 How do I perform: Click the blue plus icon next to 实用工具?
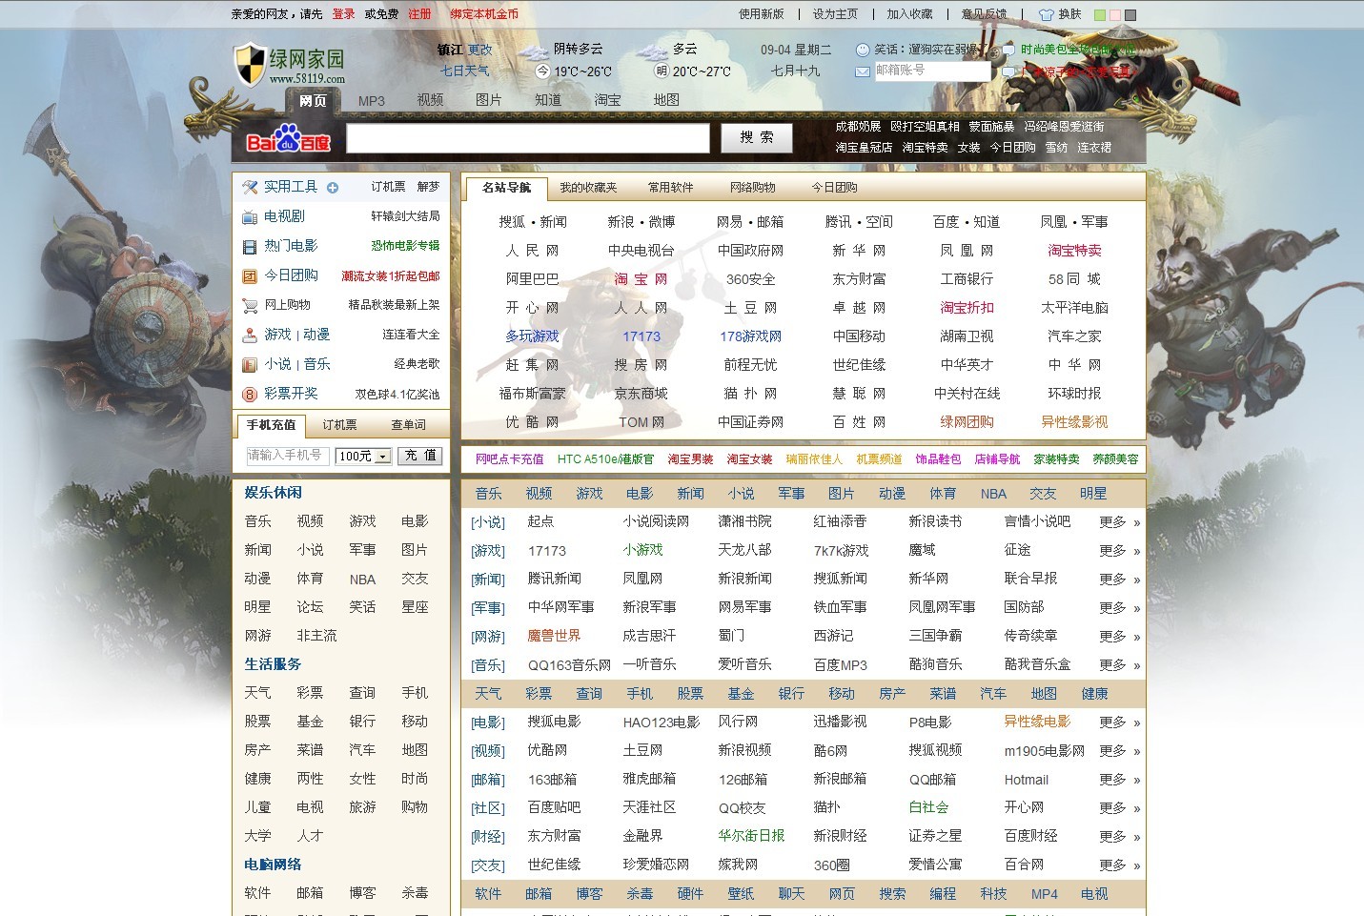[x=333, y=188]
